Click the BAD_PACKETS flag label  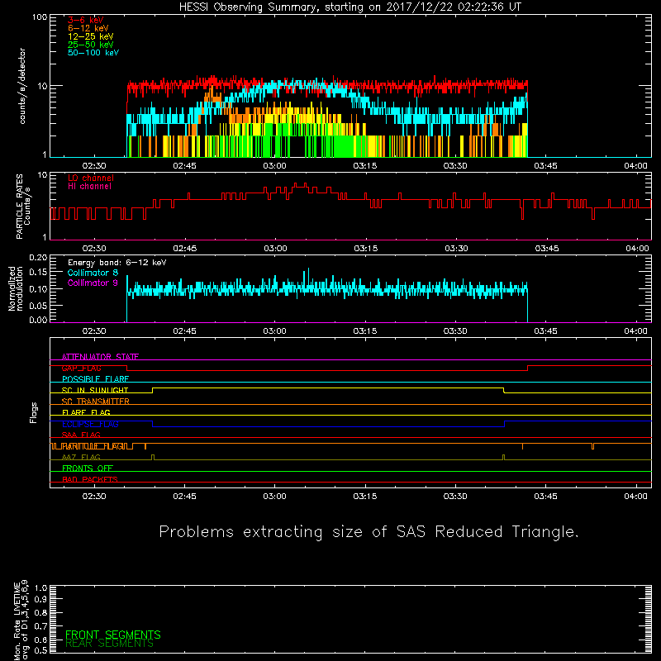pyautogui.click(x=90, y=479)
